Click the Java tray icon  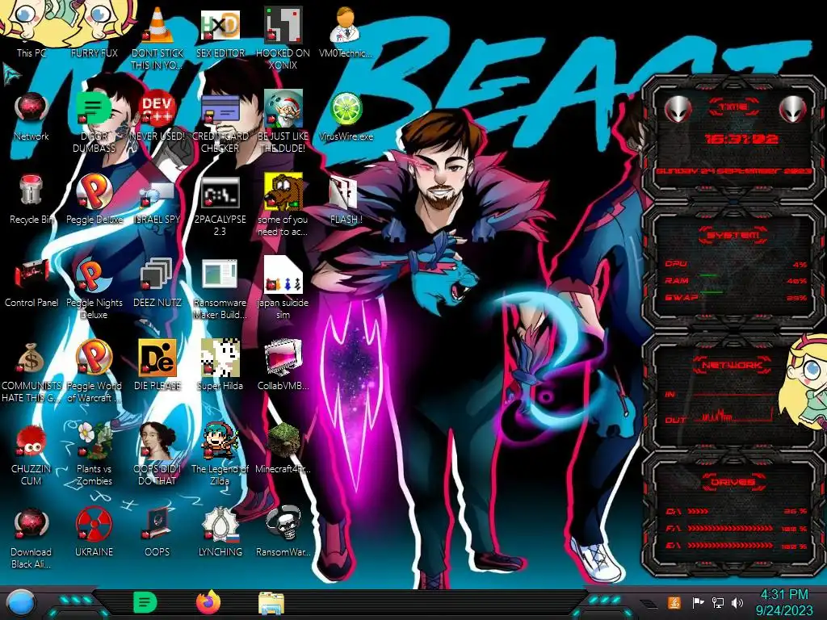(x=674, y=602)
